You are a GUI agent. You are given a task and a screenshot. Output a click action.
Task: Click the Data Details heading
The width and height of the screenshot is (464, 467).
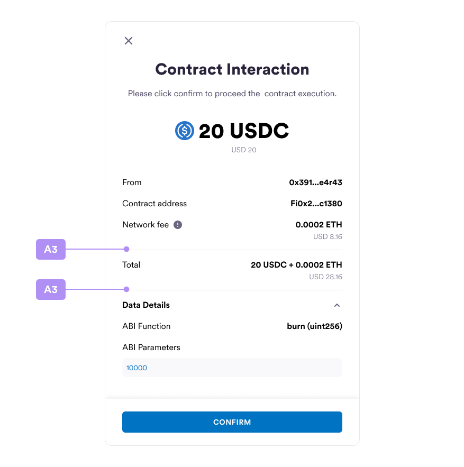(x=146, y=305)
